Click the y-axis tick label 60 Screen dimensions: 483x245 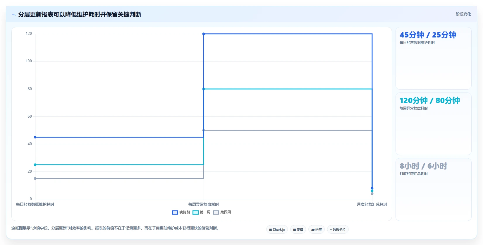30,116
